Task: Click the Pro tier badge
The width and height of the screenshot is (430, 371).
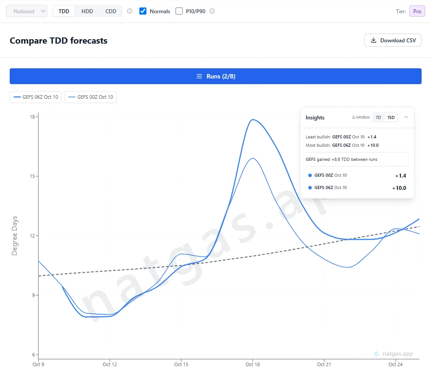Action: tap(417, 11)
